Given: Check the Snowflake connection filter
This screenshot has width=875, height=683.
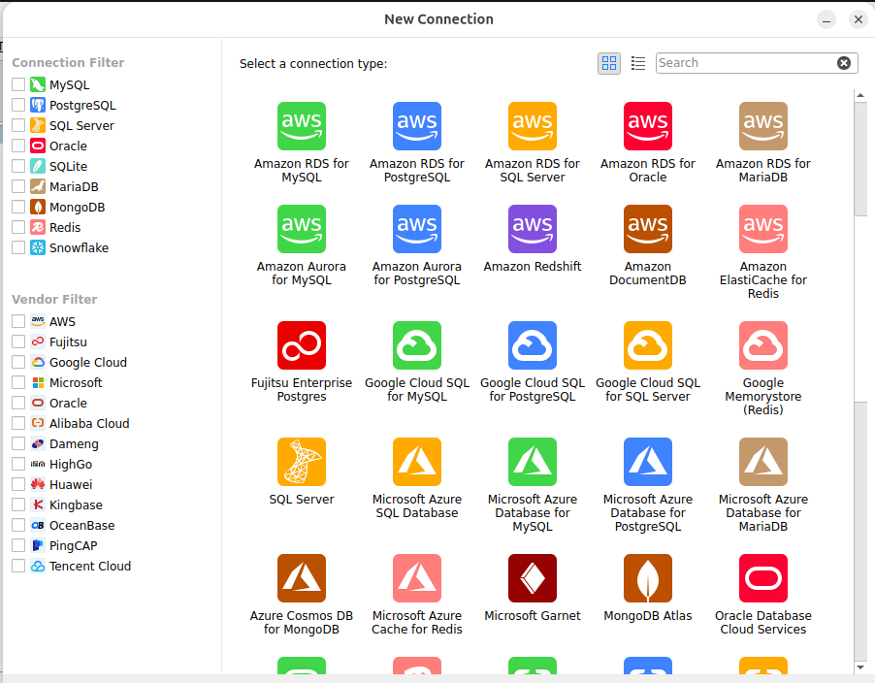Looking at the screenshot, I should click(18, 248).
